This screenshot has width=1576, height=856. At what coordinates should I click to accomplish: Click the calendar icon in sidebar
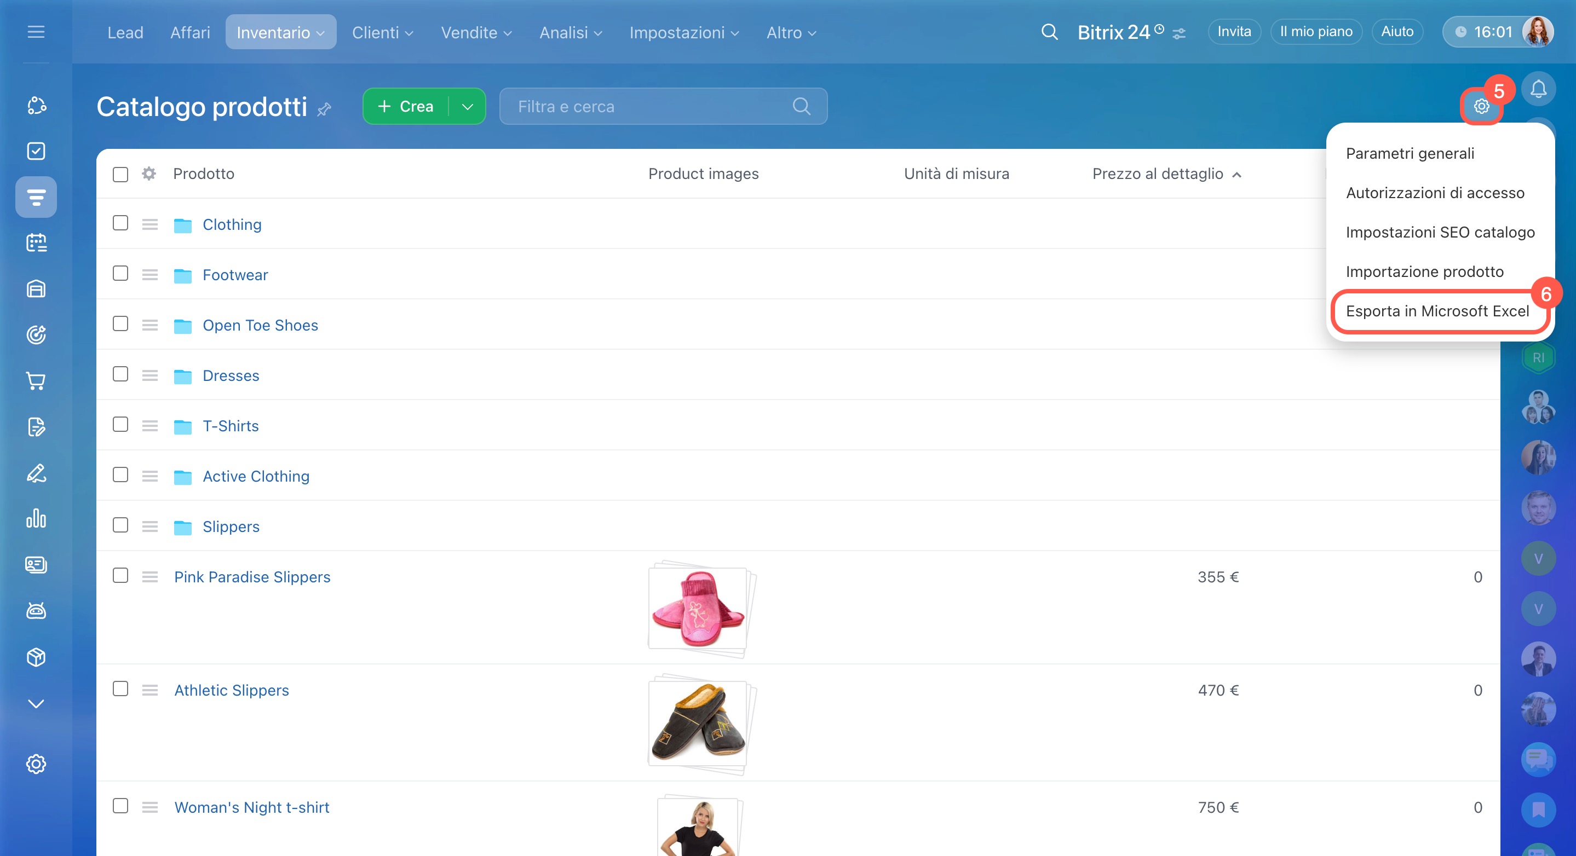click(x=36, y=243)
